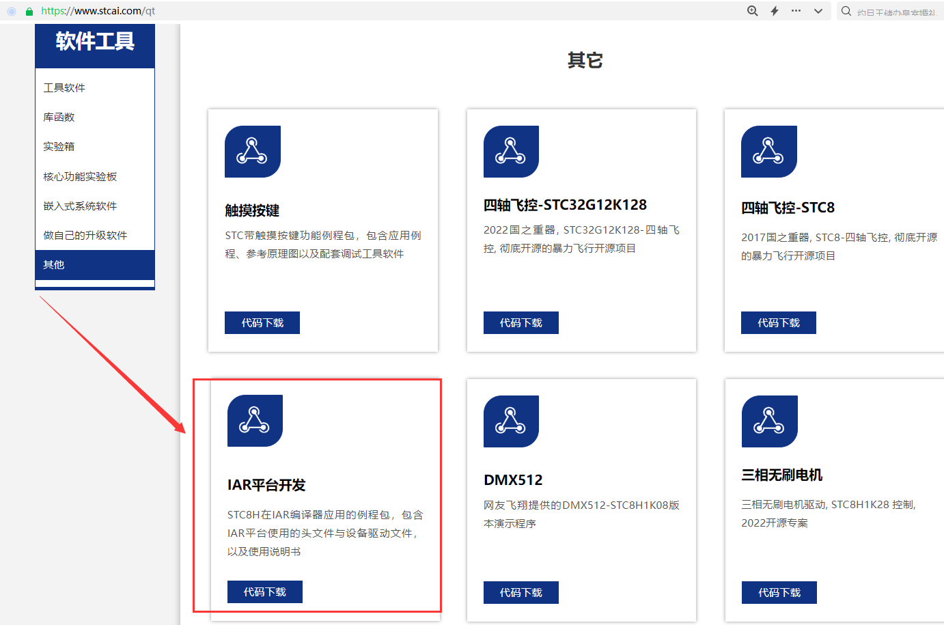The width and height of the screenshot is (944, 625).
Task: Click the 三相无刷电机 card icon
Action: (x=770, y=421)
